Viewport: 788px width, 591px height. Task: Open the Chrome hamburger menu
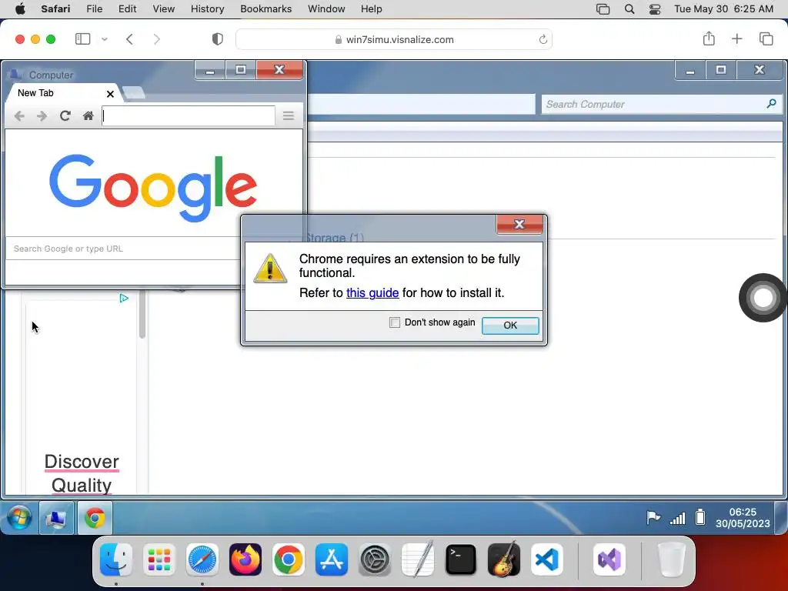coord(288,116)
